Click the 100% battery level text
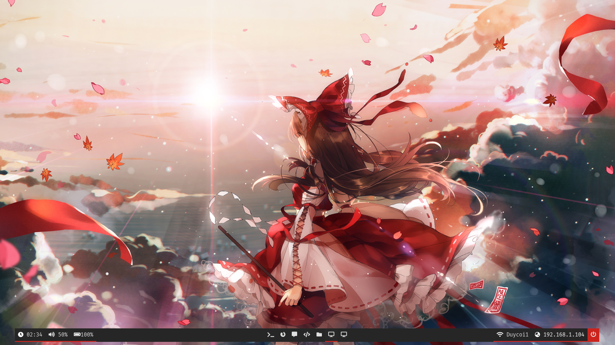 (x=87, y=335)
